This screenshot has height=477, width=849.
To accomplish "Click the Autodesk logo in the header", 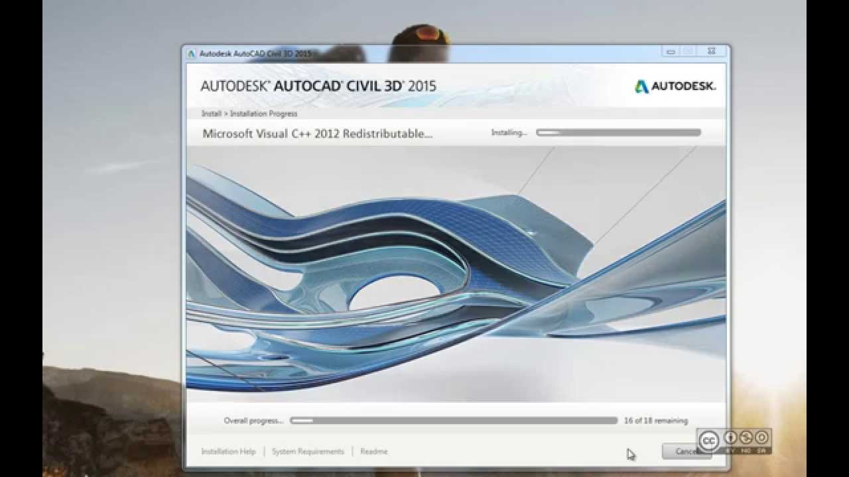I will pyautogui.click(x=675, y=86).
